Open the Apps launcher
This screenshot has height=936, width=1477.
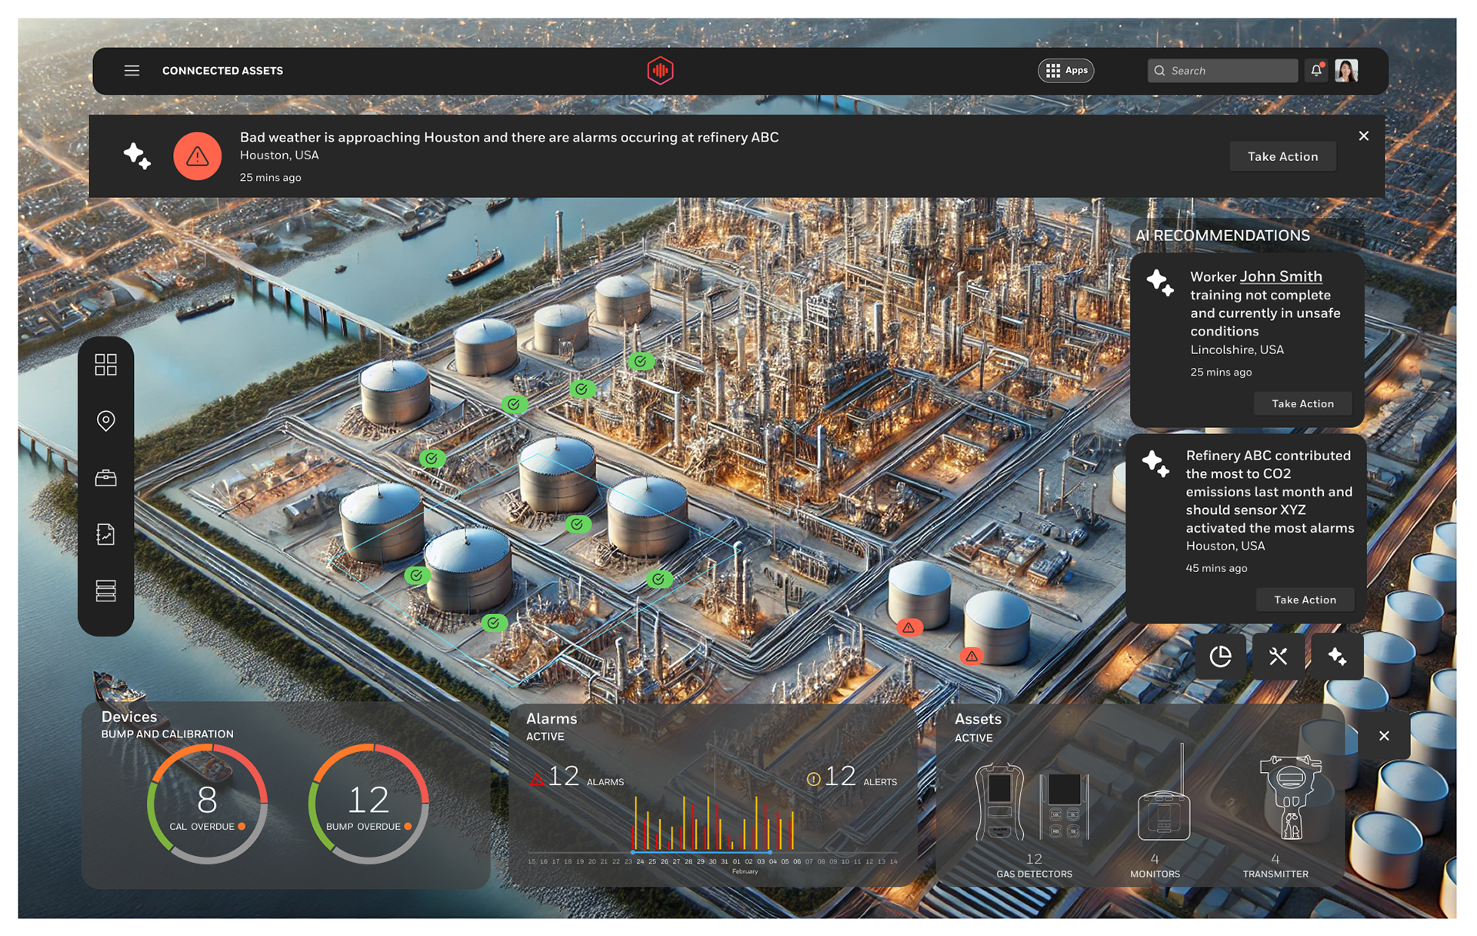1065,71
